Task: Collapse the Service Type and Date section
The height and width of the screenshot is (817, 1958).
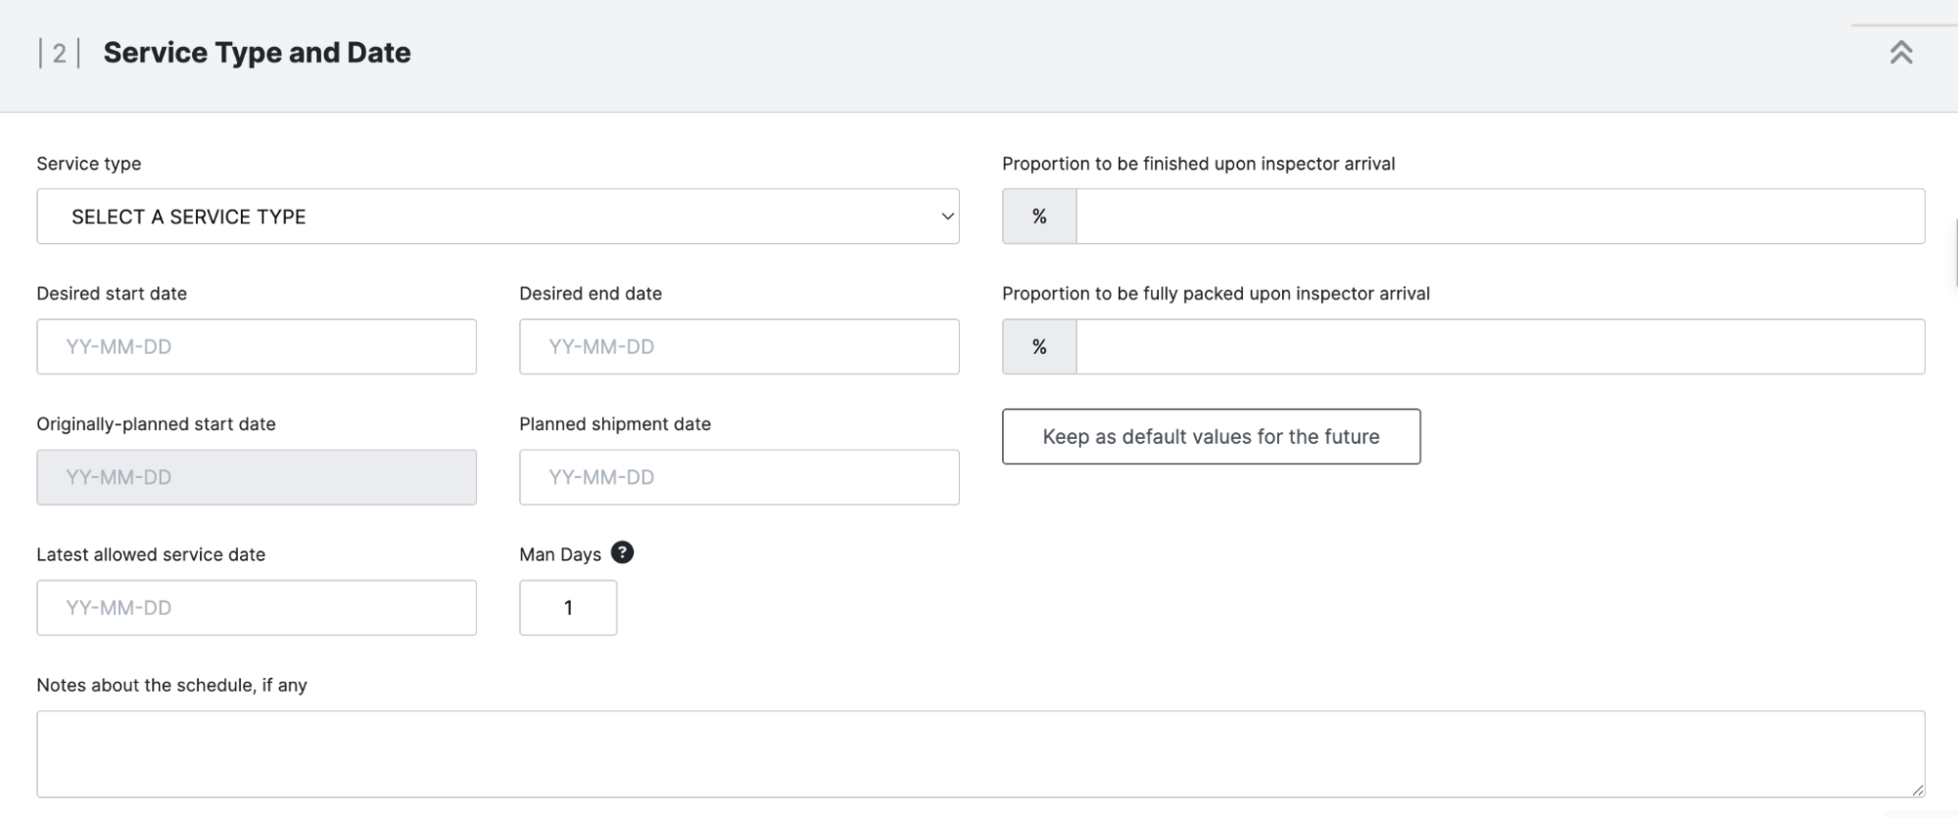Action: pos(1900,53)
